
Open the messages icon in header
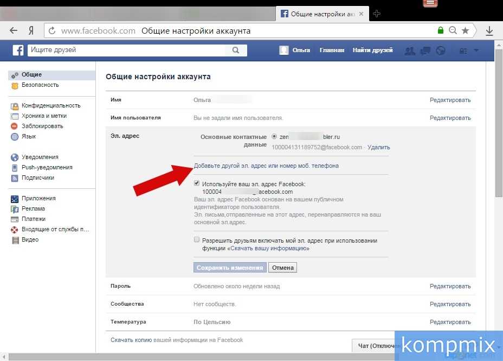coord(425,50)
